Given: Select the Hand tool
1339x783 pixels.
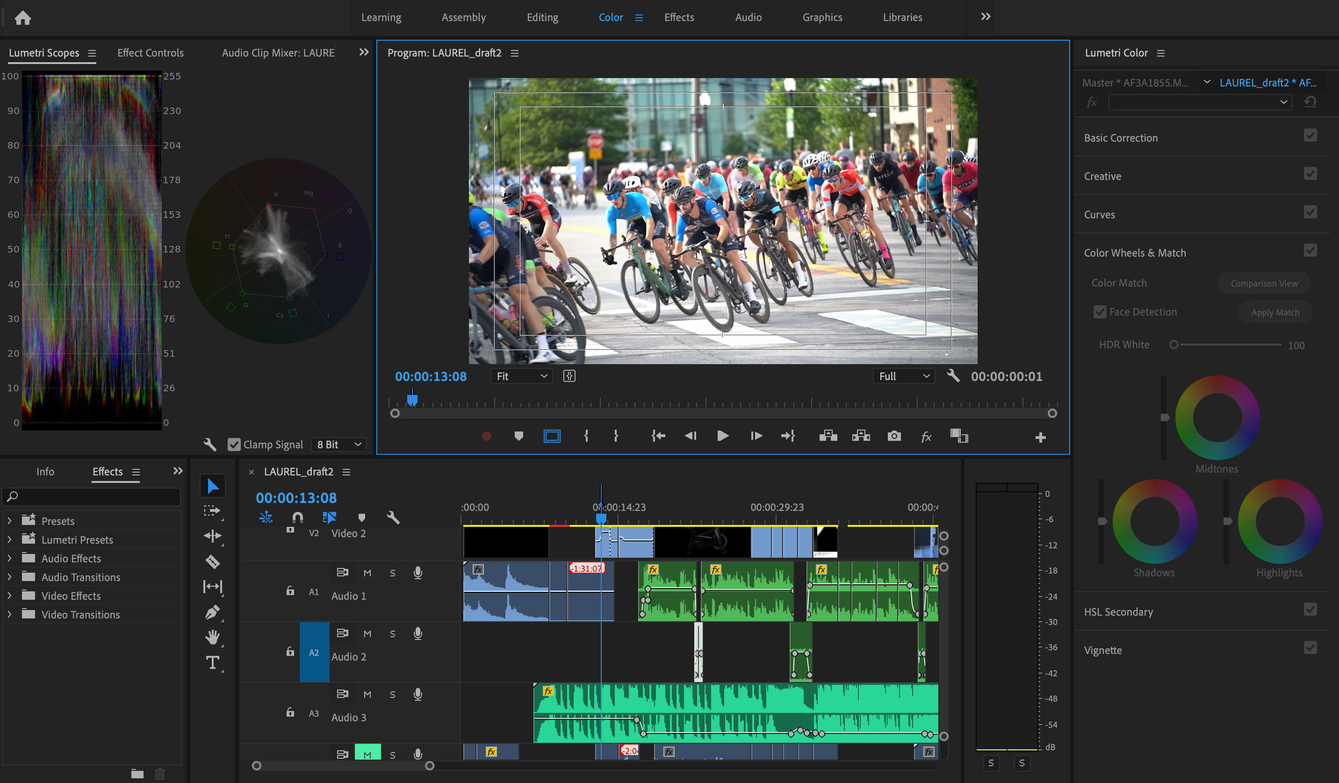Looking at the screenshot, I should click(x=213, y=637).
